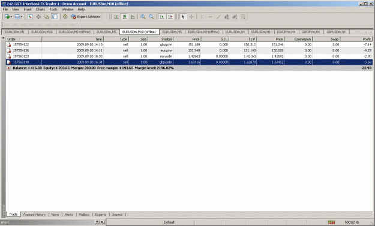Select the eurjpym order row 157554136
The image size is (375, 226).
[189, 50]
